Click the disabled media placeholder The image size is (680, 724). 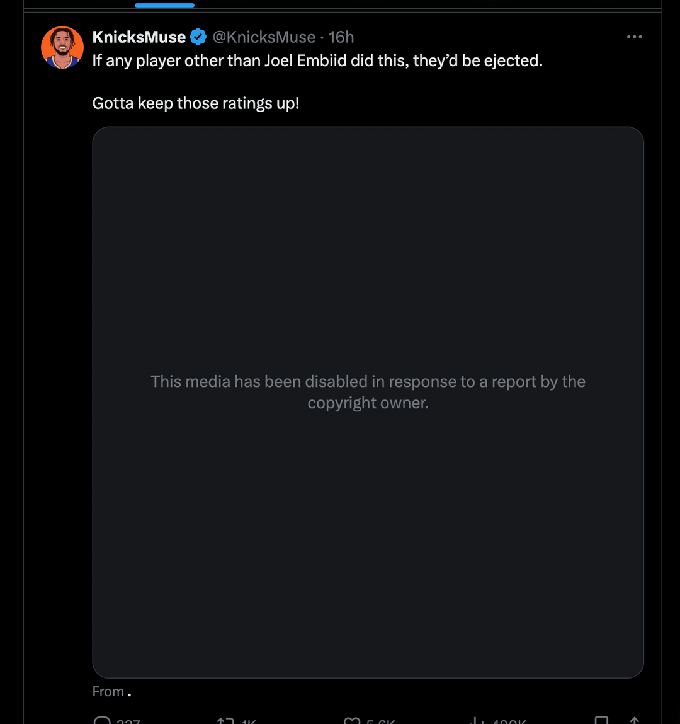click(x=368, y=252)
